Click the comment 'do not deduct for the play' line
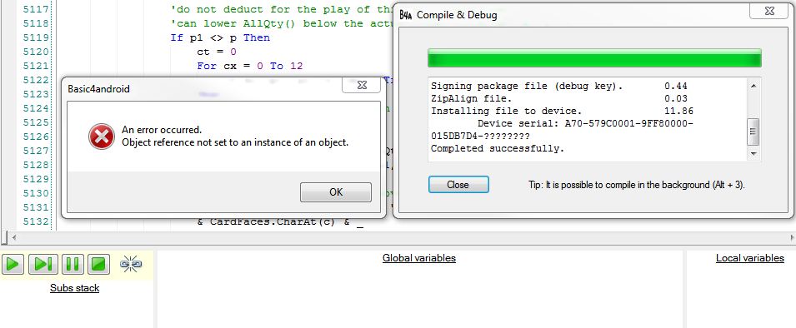This screenshot has width=796, height=328. (x=281, y=9)
